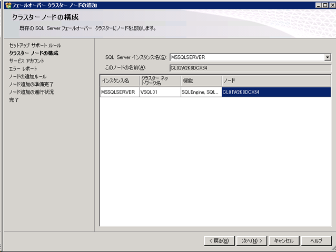Jump to ノード追加の準備完了 step
The image size is (336, 252).
[31, 84]
